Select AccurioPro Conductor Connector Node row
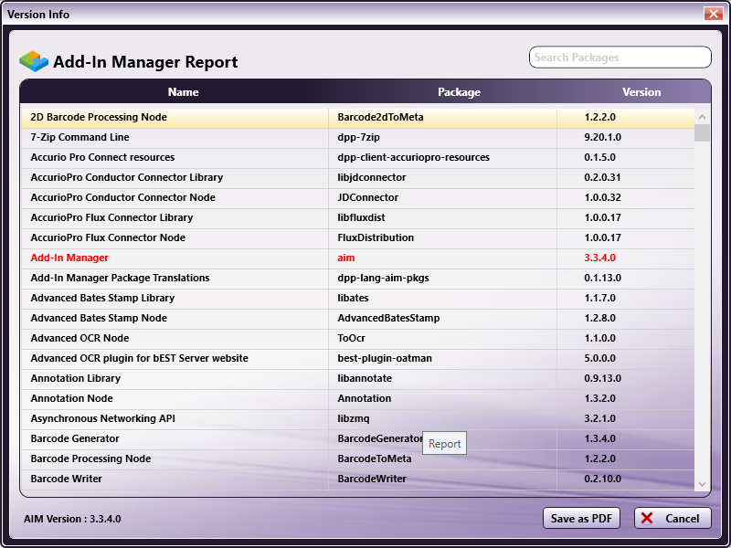 357,197
